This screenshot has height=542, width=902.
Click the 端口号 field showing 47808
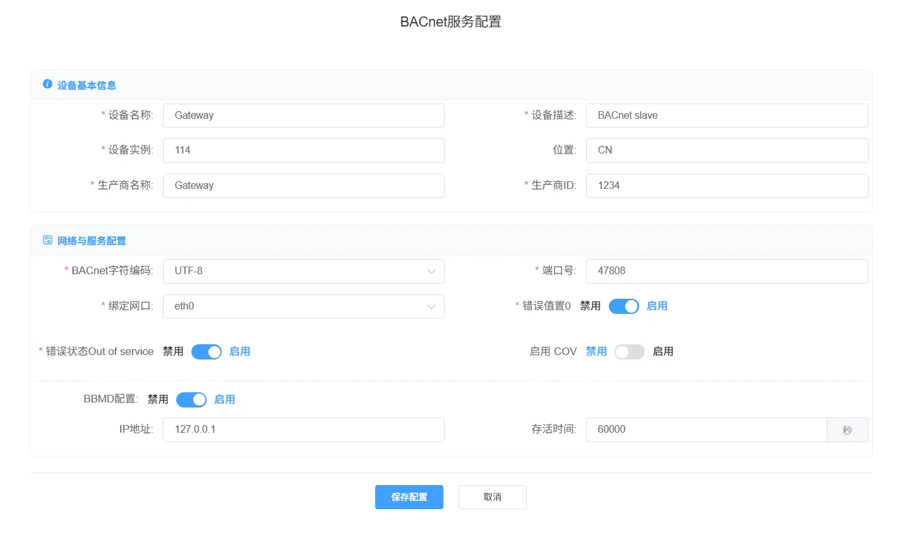(726, 271)
